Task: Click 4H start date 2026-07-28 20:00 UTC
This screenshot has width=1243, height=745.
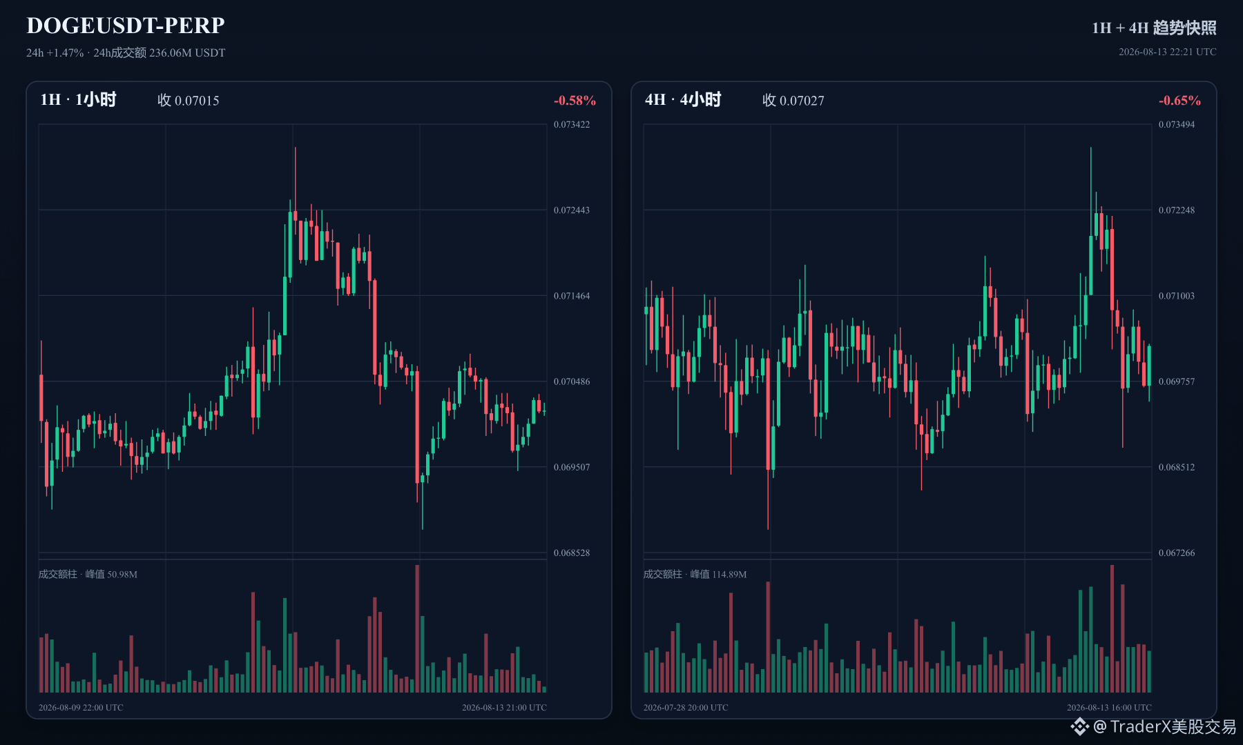Action: (686, 708)
